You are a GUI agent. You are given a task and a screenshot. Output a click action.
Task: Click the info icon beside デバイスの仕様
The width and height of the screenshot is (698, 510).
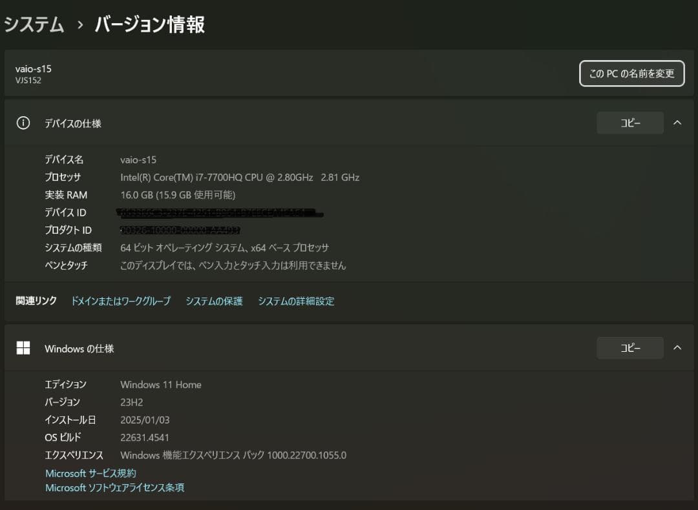tap(23, 123)
